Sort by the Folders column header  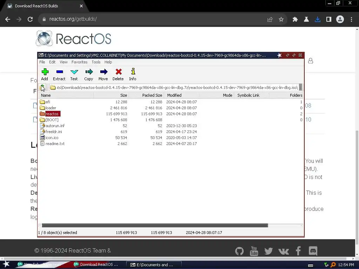pos(286,95)
